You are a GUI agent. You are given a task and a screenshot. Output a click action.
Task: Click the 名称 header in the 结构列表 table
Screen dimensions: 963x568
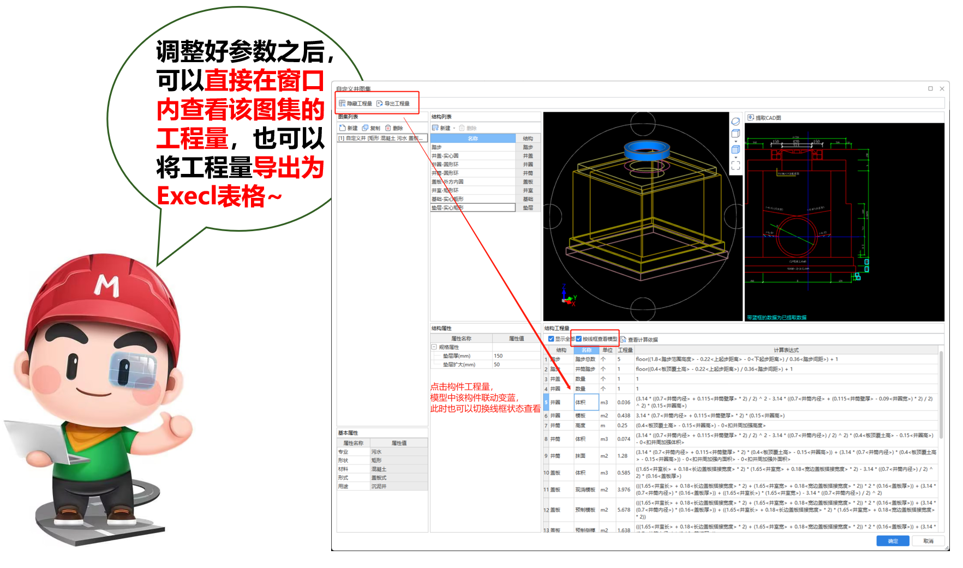[472, 138]
